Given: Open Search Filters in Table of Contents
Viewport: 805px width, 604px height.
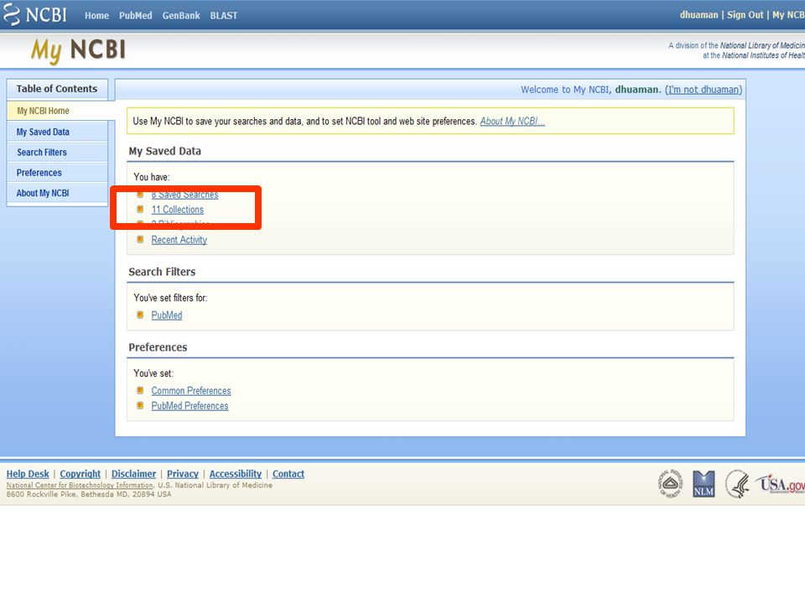Looking at the screenshot, I should pos(42,153).
